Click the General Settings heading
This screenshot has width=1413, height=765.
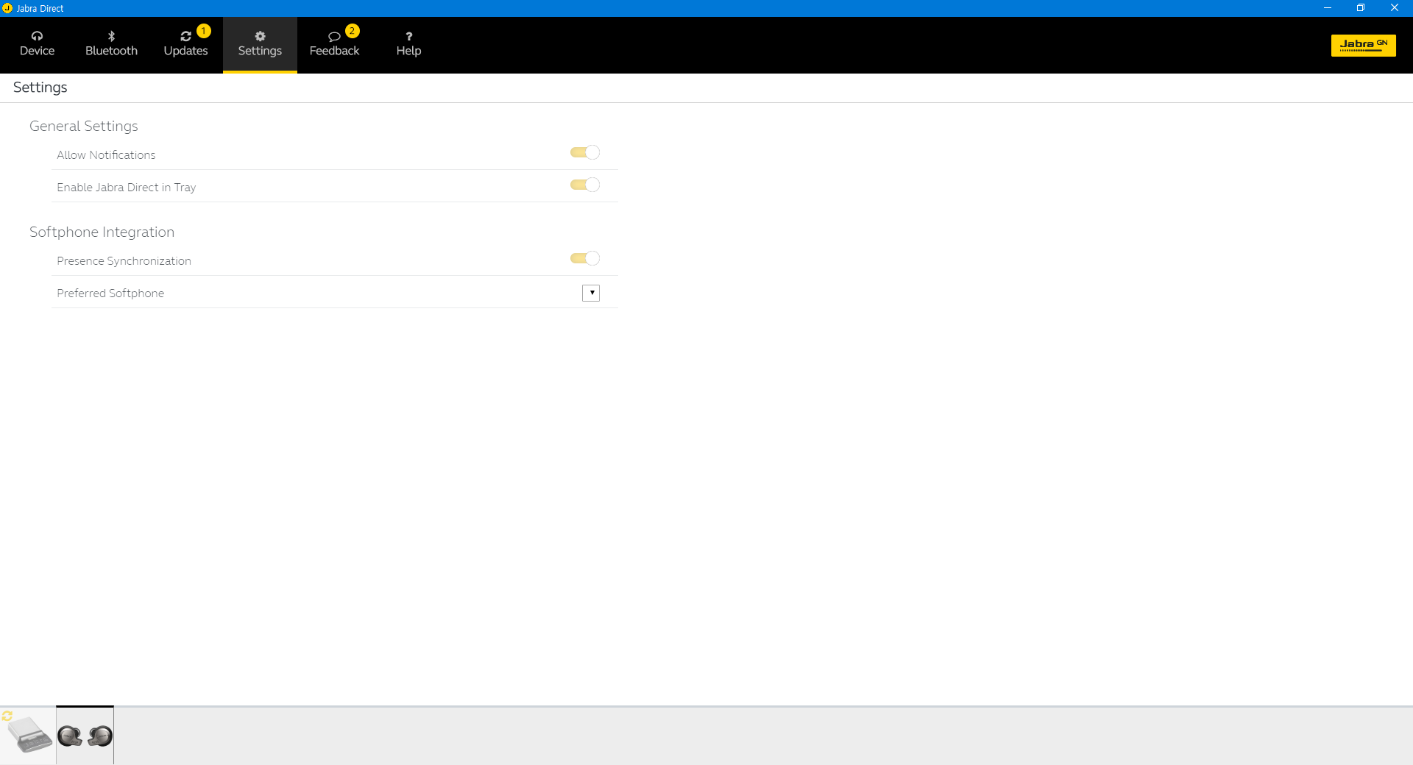pyautogui.click(x=84, y=126)
